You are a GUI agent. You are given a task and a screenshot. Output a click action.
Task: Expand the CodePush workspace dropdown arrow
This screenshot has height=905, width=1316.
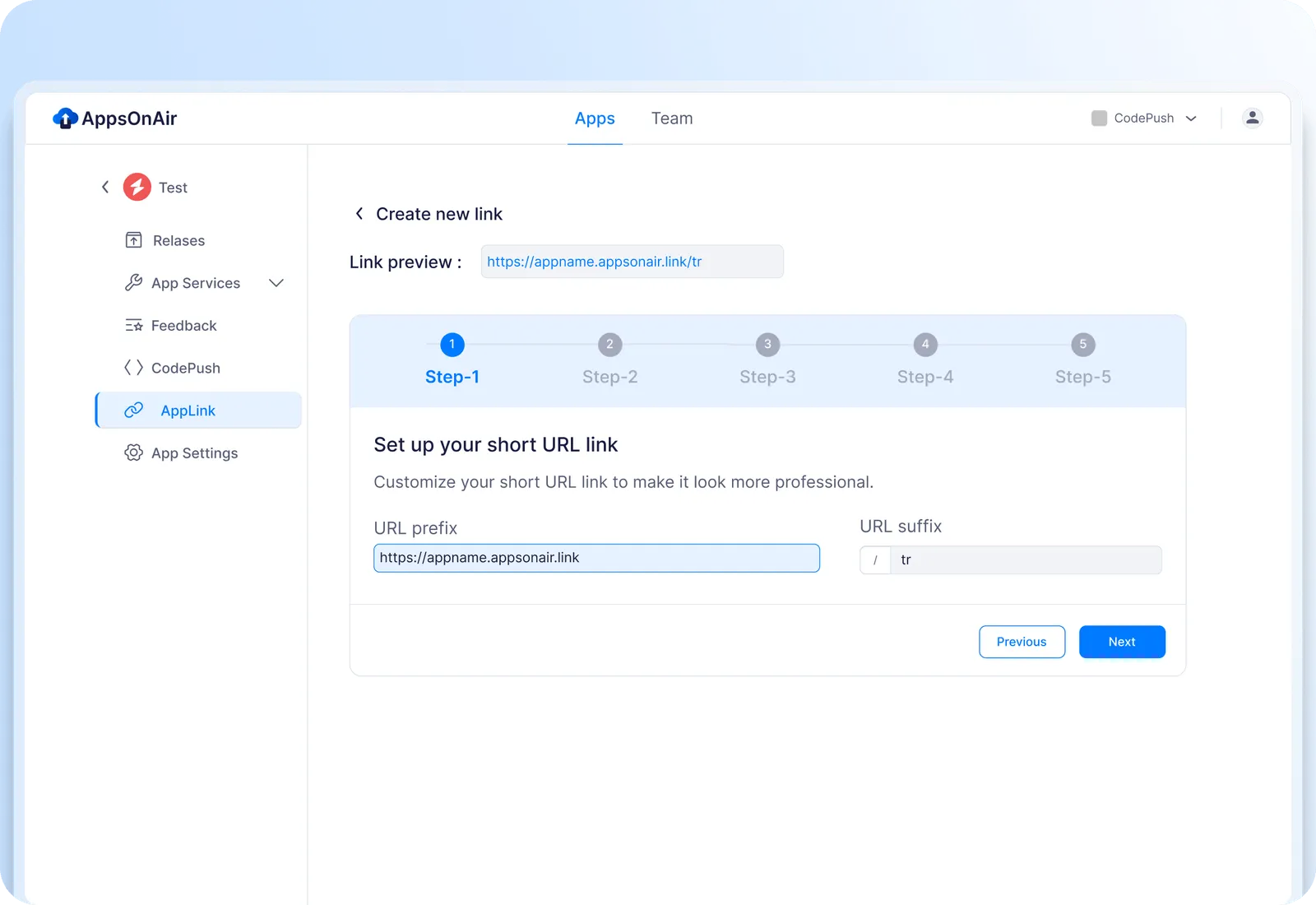coord(1191,118)
